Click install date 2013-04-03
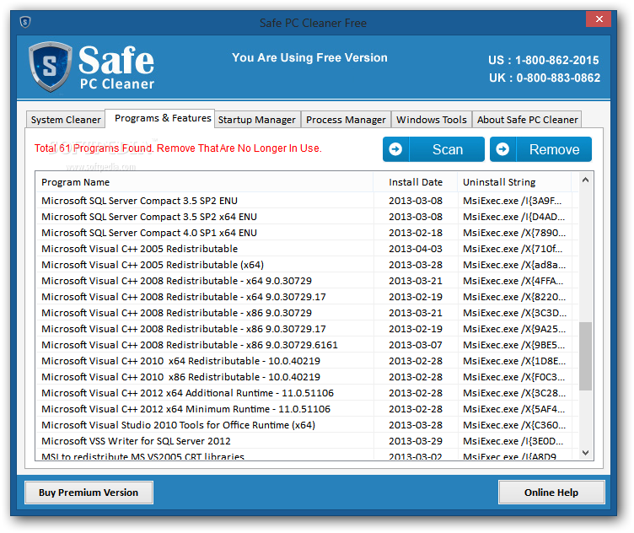The image size is (634, 533). 416,249
